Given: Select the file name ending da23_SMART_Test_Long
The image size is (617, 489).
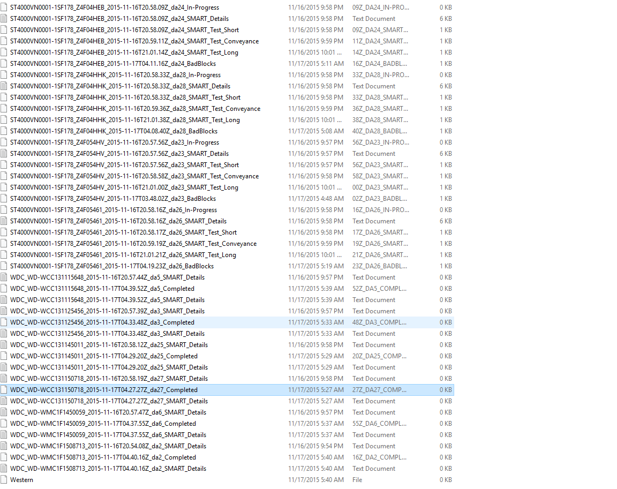Looking at the screenshot, I should click(124, 187).
